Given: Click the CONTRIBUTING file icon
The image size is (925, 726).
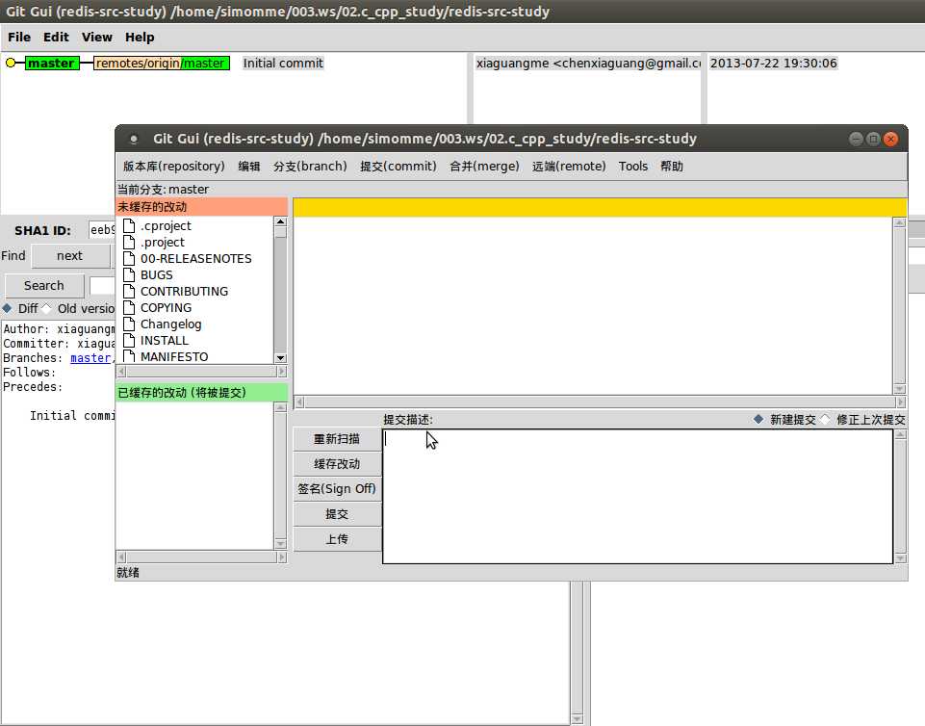Looking at the screenshot, I should [x=129, y=291].
